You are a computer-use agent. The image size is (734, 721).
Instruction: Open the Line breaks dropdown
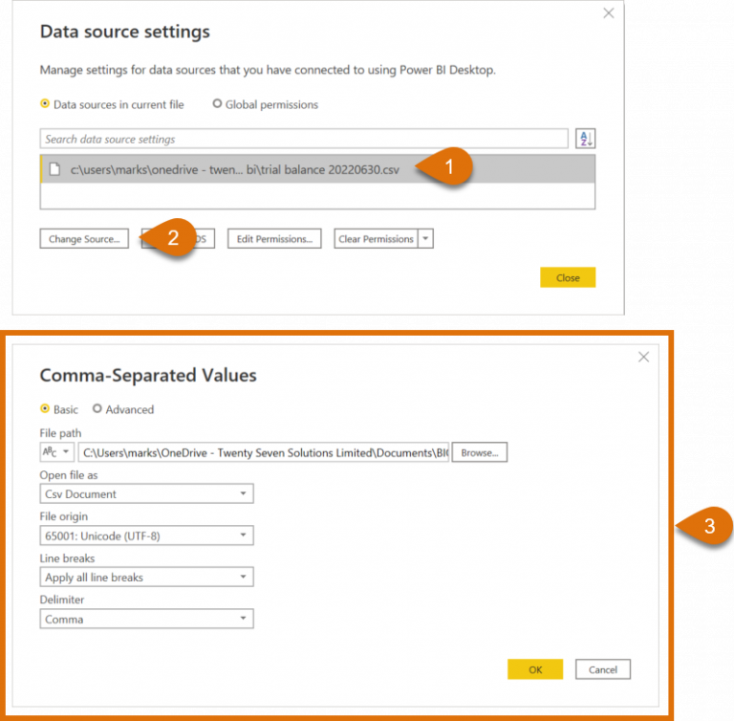(146, 578)
